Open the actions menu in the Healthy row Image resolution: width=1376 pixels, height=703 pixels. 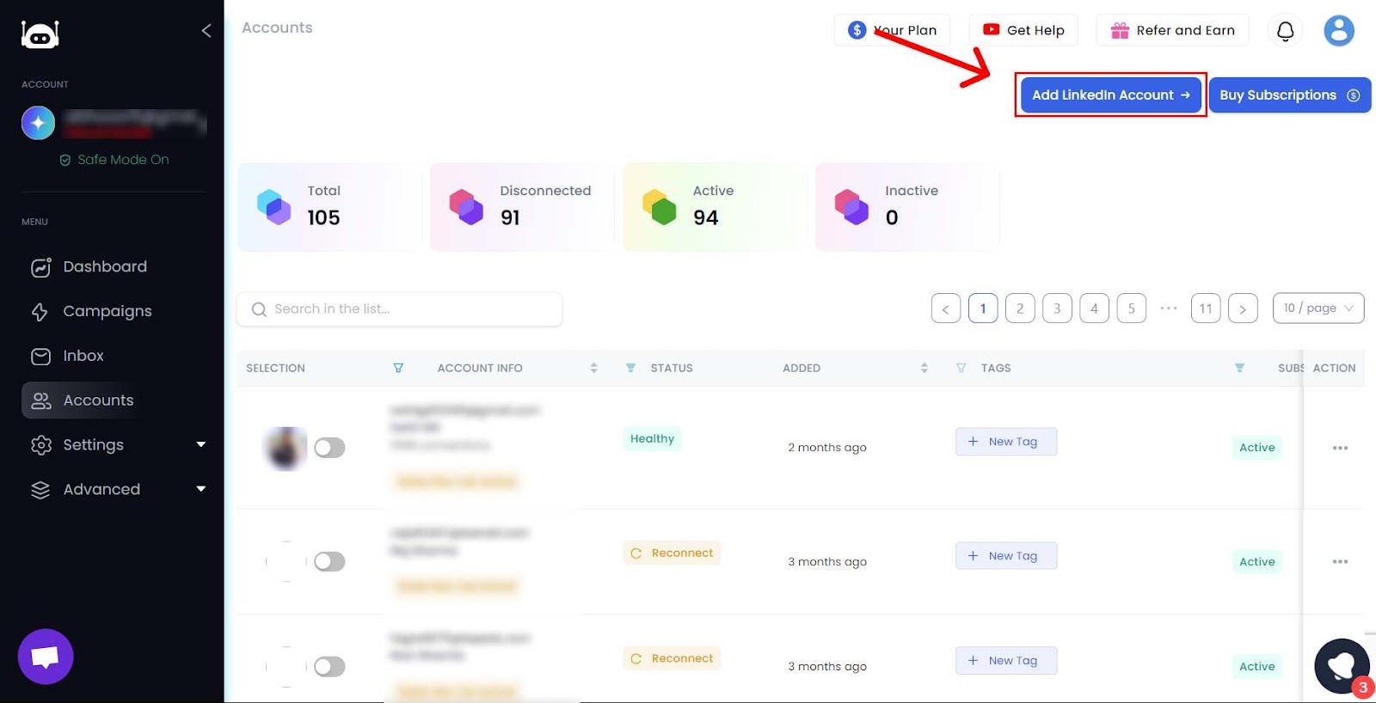[1340, 448]
